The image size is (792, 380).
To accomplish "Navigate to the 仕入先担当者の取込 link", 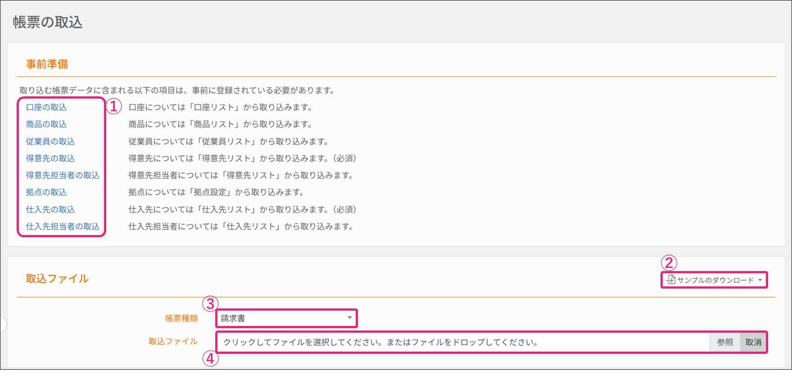I will click(63, 226).
